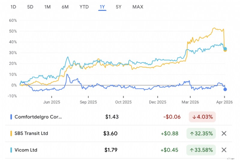The width and height of the screenshot is (240, 160).
Task: Click the Vicom teal endpoint dot
Action: coord(225,49)
